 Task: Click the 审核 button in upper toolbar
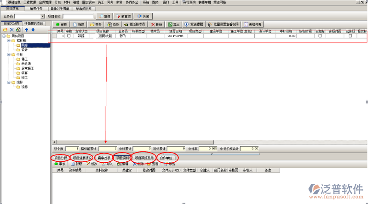point(62,24)
